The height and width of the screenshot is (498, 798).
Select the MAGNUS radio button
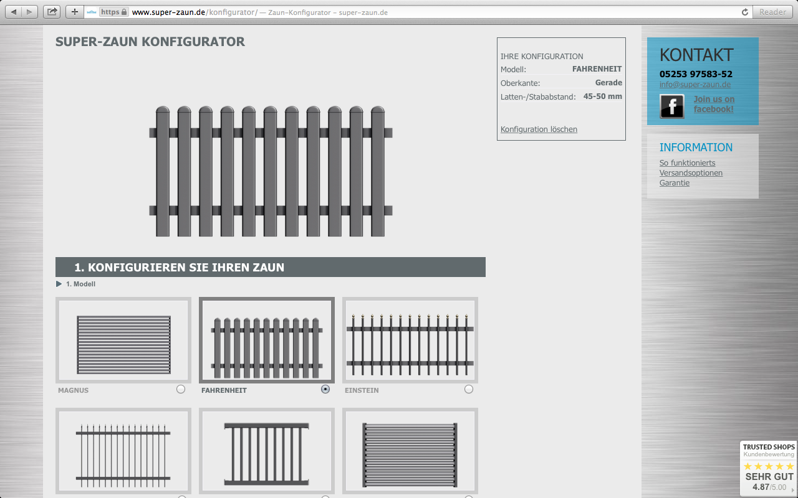click(x=181, y=389)
